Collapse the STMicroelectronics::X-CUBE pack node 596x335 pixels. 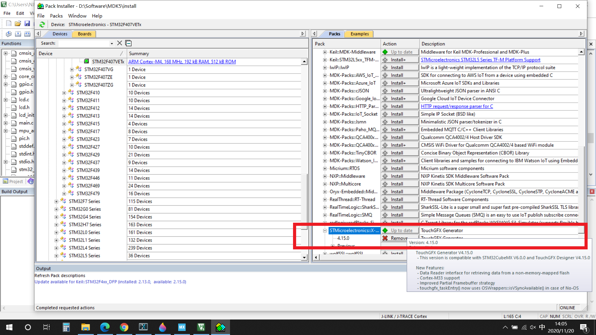tap(325, 230)
